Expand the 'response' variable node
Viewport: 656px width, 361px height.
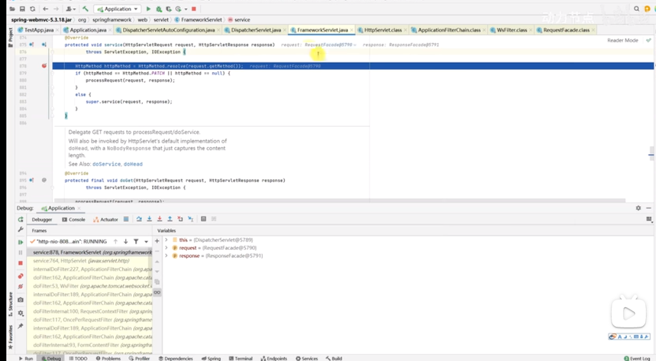pyautogui.click(x=167, y=256)
